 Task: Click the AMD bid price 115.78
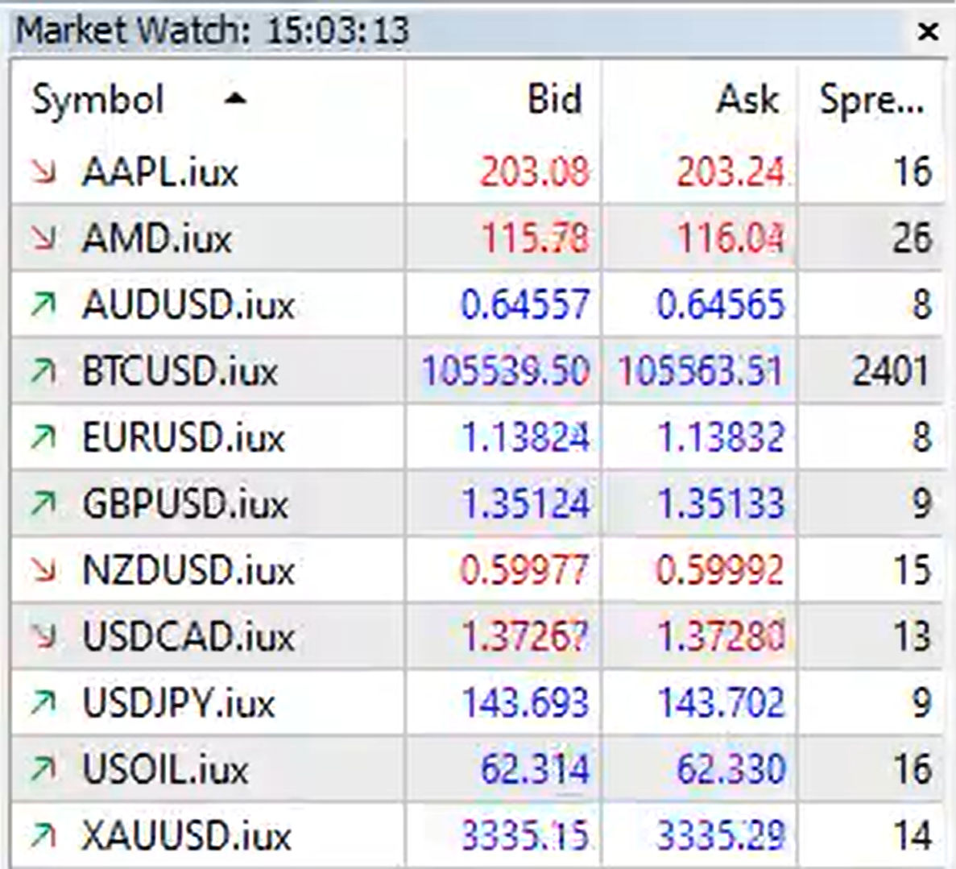pyautogui.click(x=536, y=238)
